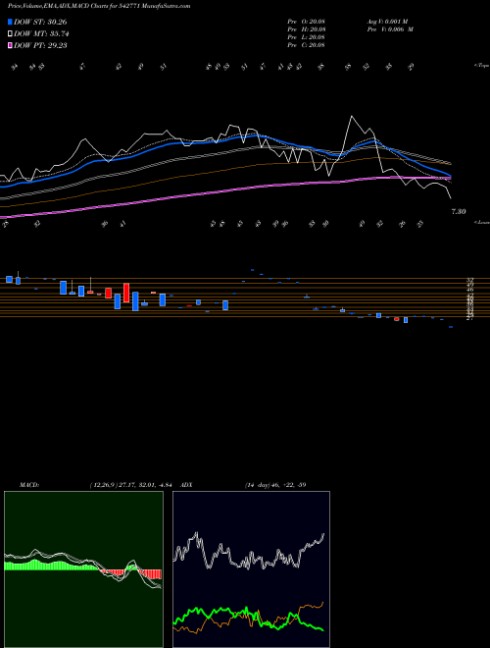This screenshot has height=648, width=490.
Task: Click the Pre C: 20.08 value
Action: coord(307,45)
